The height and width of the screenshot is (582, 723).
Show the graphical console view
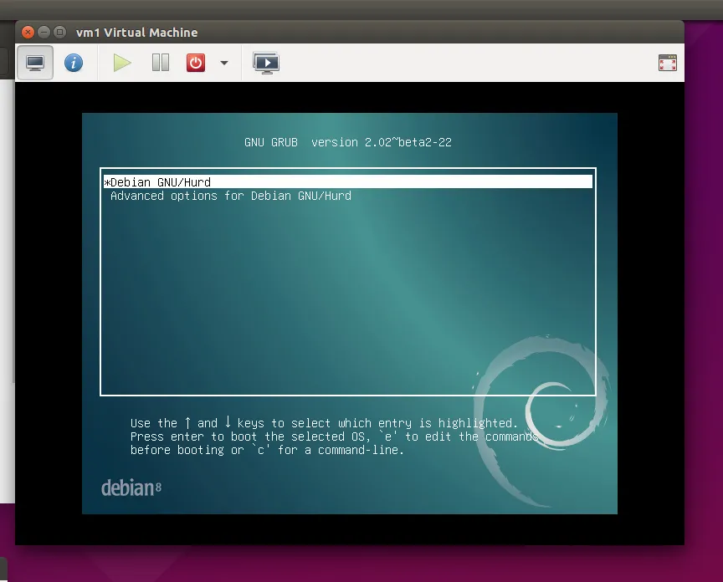(x=35, y=63)
